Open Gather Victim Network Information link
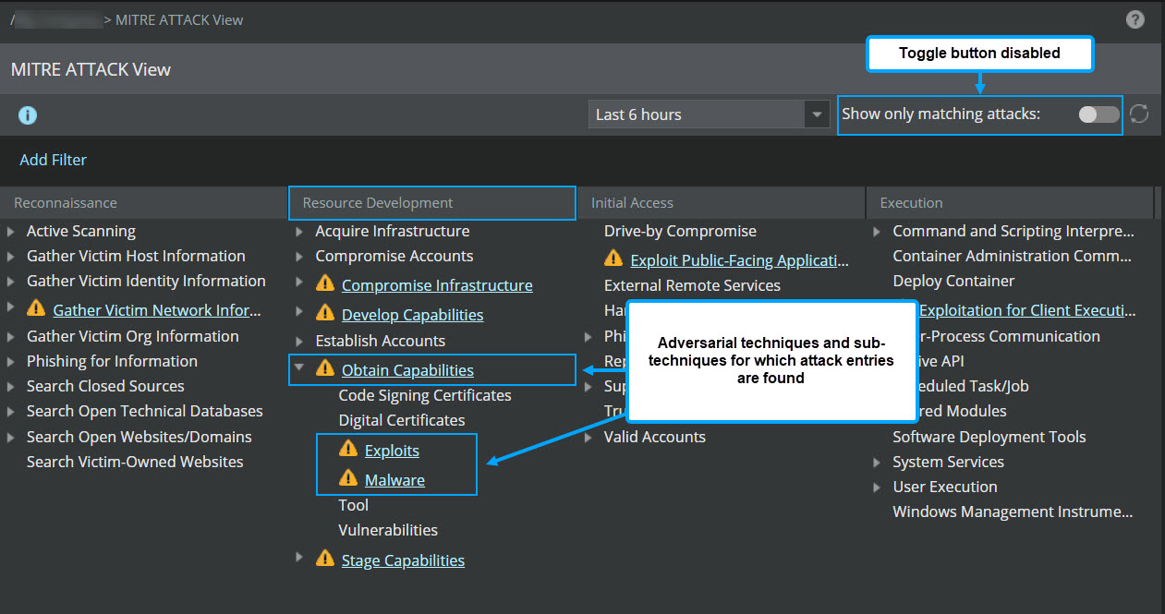 pos(157,310)
